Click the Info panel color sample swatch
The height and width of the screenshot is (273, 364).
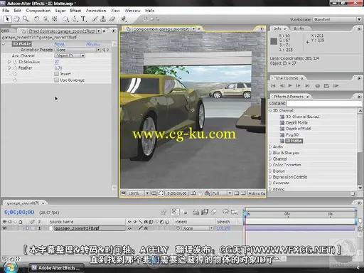click(274, 41)
